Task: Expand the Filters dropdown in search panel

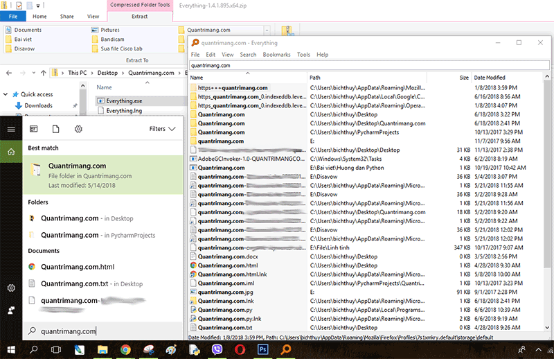Action: [x=162, y=129]
